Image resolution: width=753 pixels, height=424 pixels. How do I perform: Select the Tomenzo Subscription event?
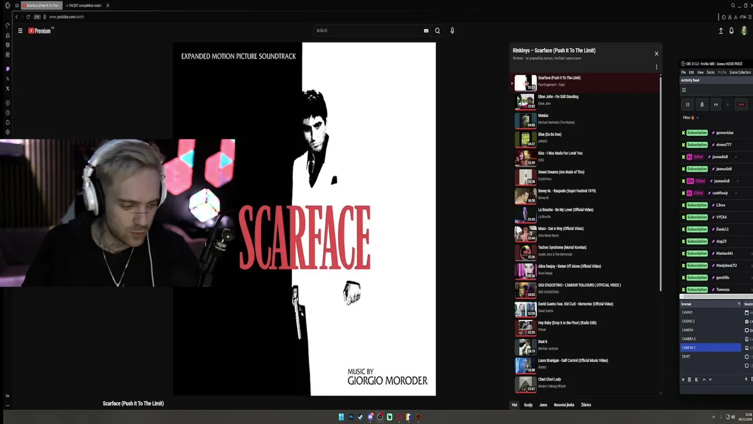717,290
